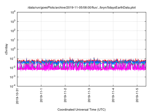The image size is (161, 112).
Task: Click the 2019-11-1 date label
Action: pyautogui.click(x=41, y=95)
